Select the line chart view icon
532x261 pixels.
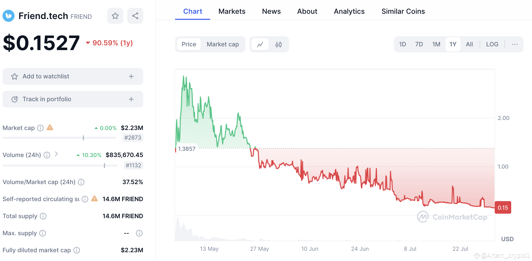tap(260, 44)
